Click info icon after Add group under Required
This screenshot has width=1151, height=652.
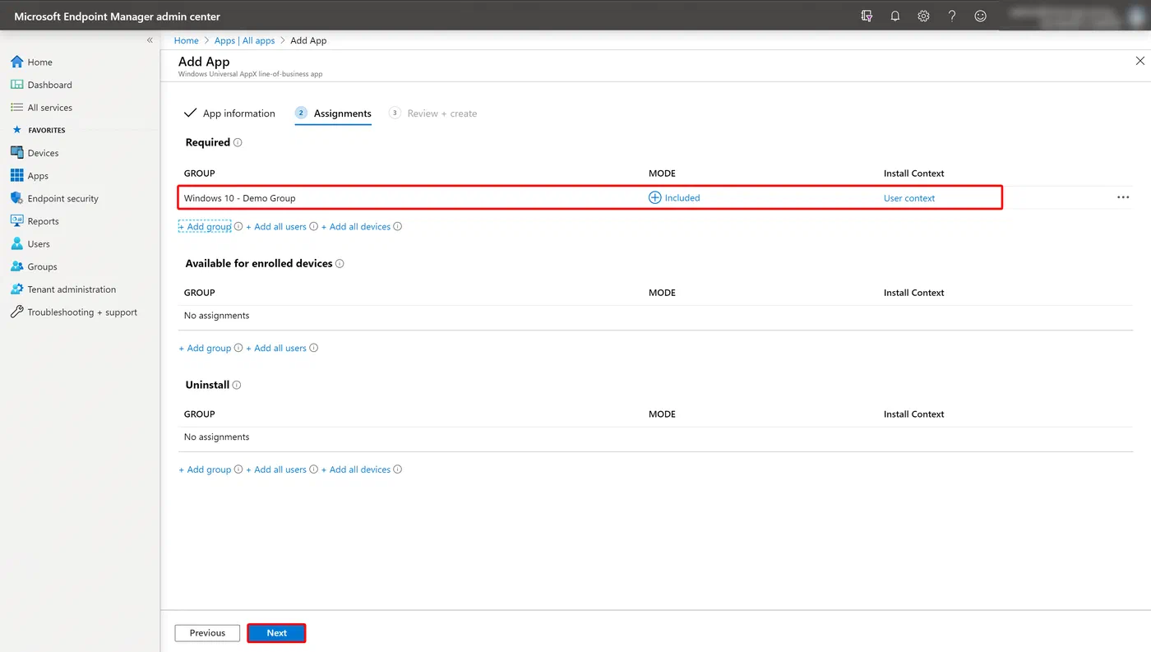click(x=238, y=227)
